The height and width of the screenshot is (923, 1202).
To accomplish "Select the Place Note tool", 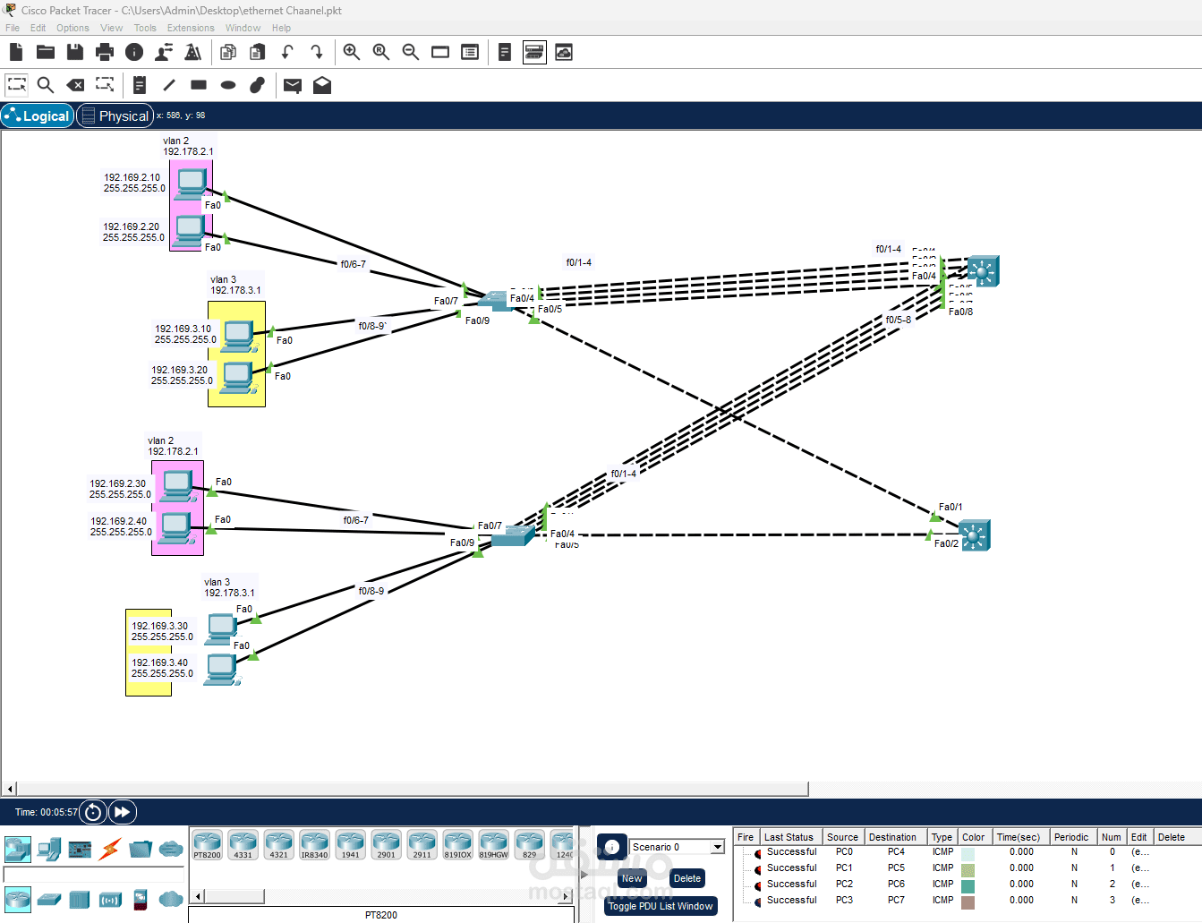I will click(139, 85).
